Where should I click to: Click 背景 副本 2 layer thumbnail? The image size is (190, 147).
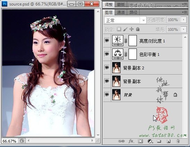tap(116, 68)
